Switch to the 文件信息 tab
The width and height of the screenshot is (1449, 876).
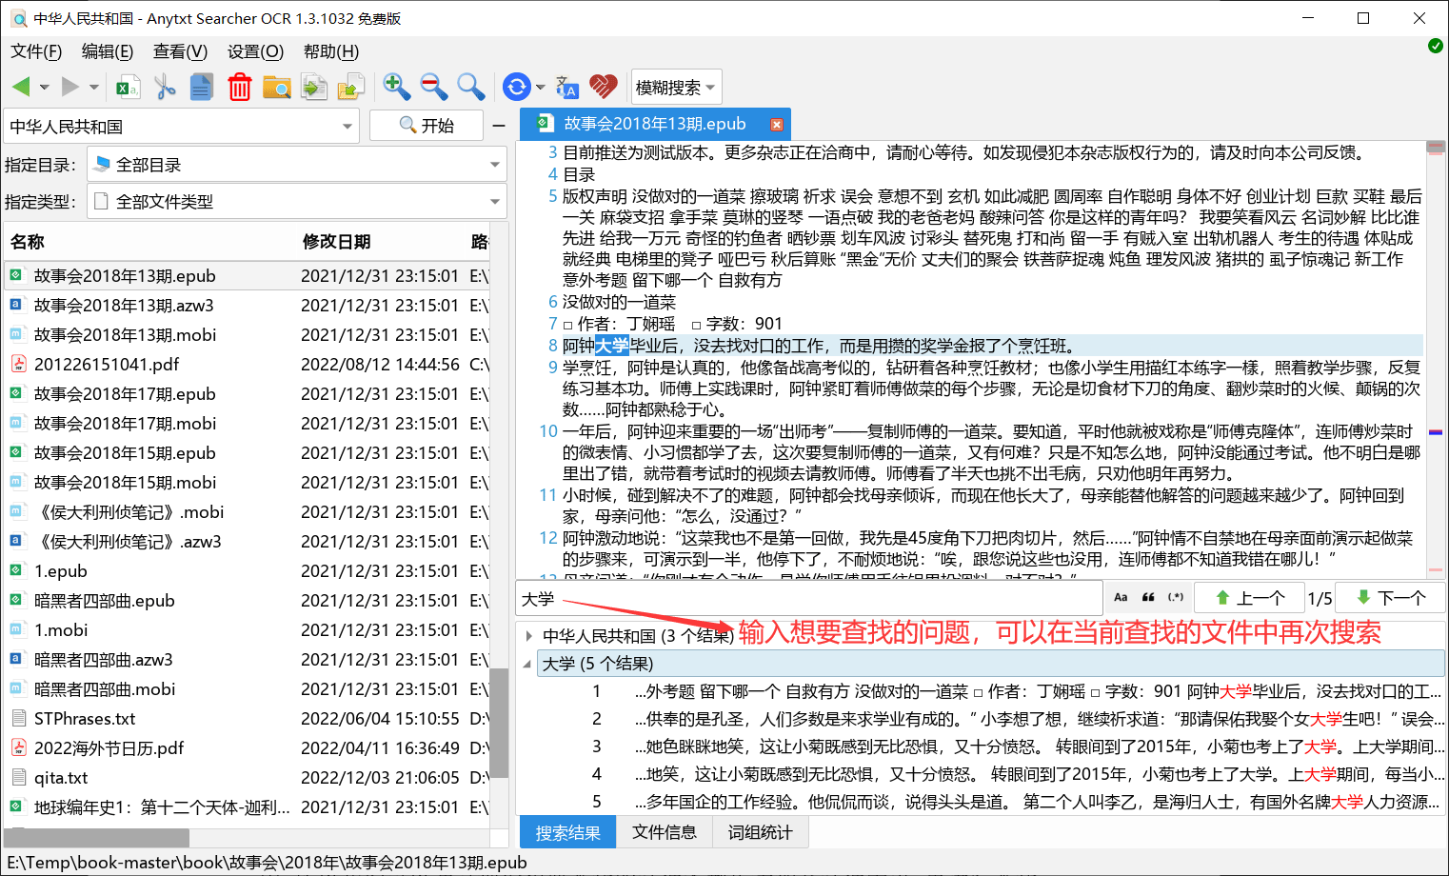(665, 832)
